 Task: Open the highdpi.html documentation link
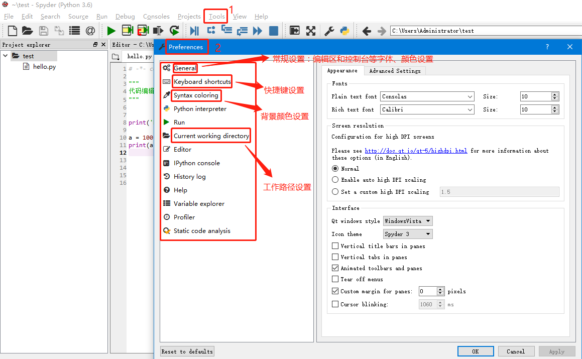pyautogui.click(x=416, y=151)
